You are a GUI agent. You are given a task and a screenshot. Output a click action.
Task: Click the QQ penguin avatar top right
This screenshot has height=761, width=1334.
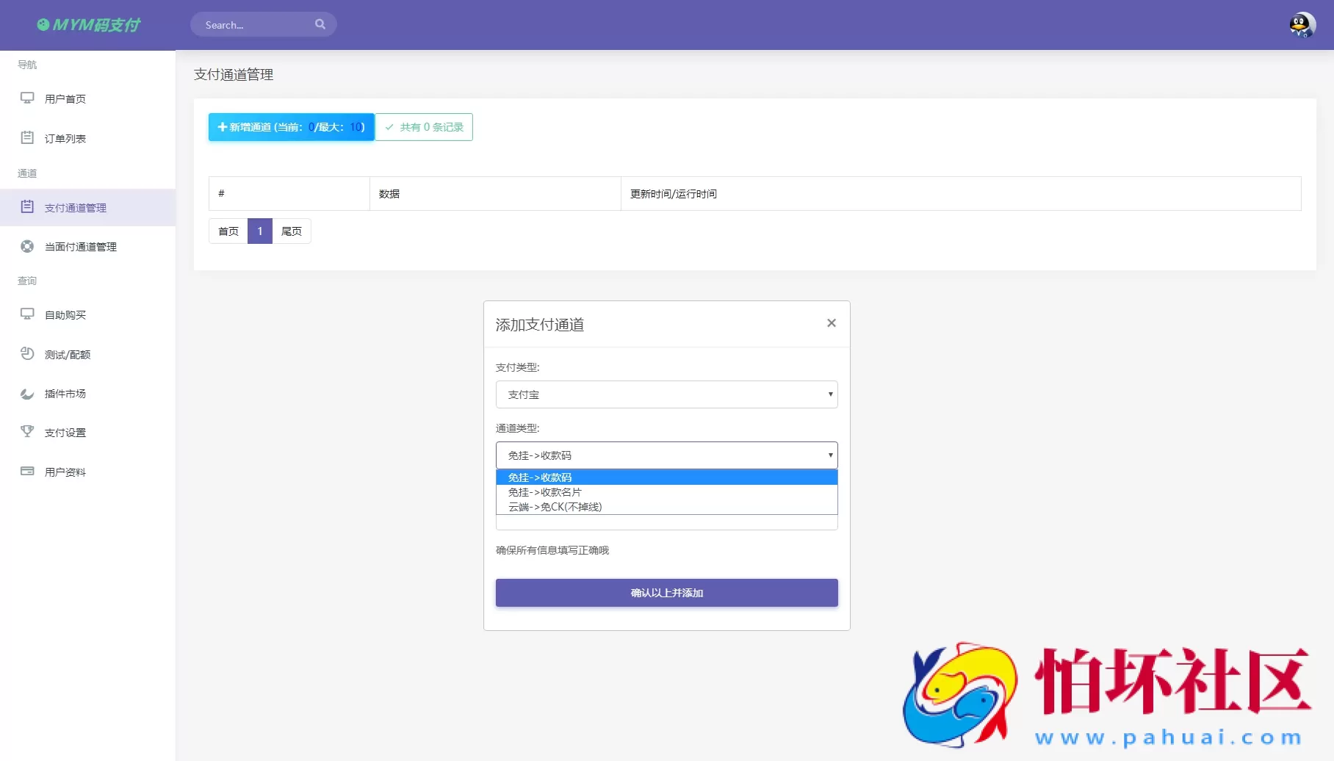pos(1300,24)
